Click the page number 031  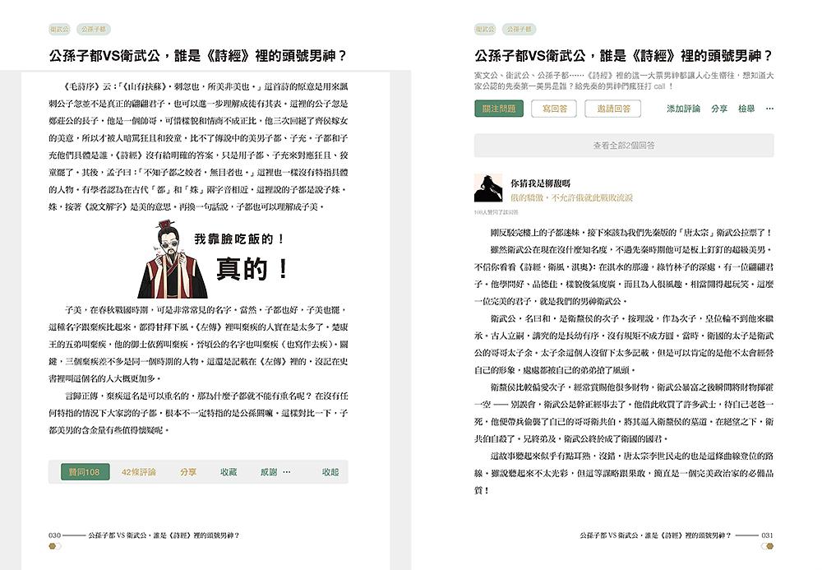(x=767, y=535)
